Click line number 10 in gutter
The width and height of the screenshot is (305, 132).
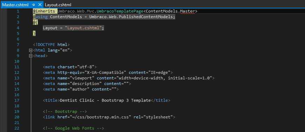pos(17,61)
